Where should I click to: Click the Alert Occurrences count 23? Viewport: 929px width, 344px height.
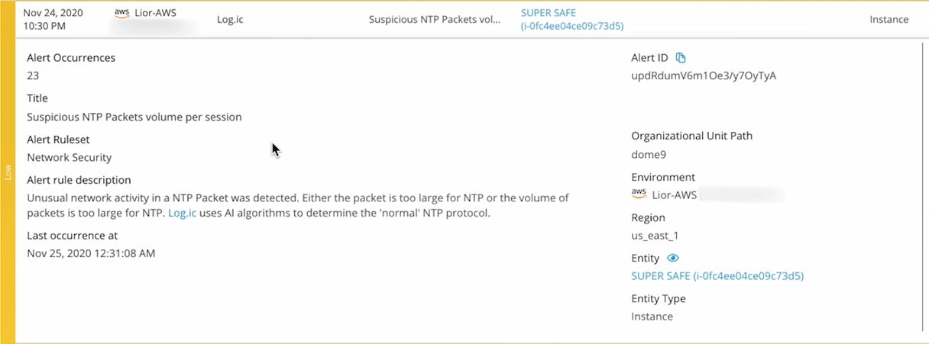[x=33, y=76]
